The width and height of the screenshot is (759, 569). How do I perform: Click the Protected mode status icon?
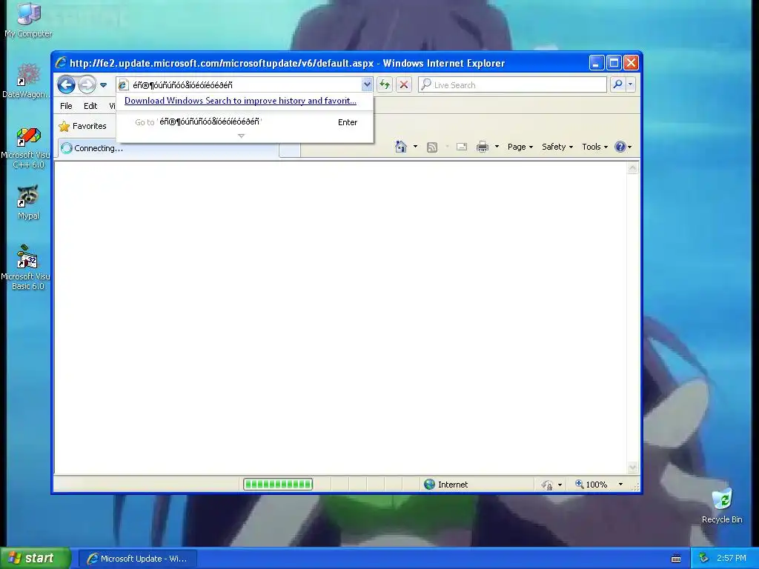tap(548, 485)
